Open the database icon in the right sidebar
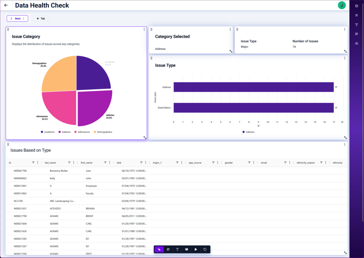 tap(357, 6)
